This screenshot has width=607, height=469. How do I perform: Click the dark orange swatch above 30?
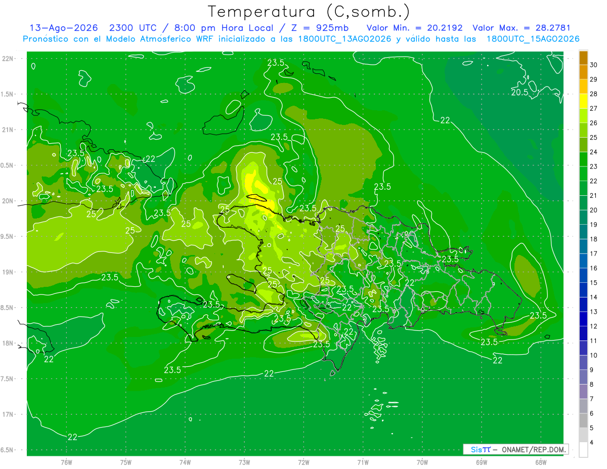click(x=583, y=58)
